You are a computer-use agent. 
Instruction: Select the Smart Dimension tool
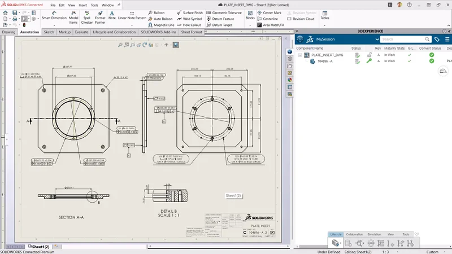tap(54, 15)
